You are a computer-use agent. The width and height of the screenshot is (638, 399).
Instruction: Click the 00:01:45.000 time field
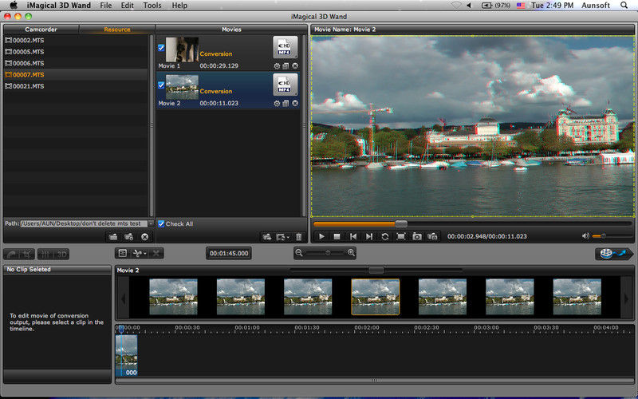coord(229,253)
